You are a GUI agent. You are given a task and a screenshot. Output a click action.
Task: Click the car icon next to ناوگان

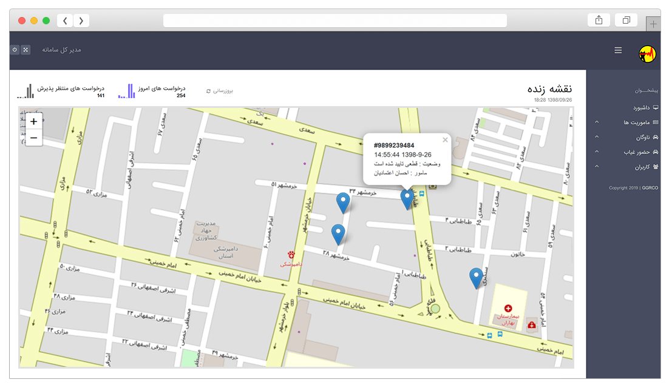(x=656, y=136)
